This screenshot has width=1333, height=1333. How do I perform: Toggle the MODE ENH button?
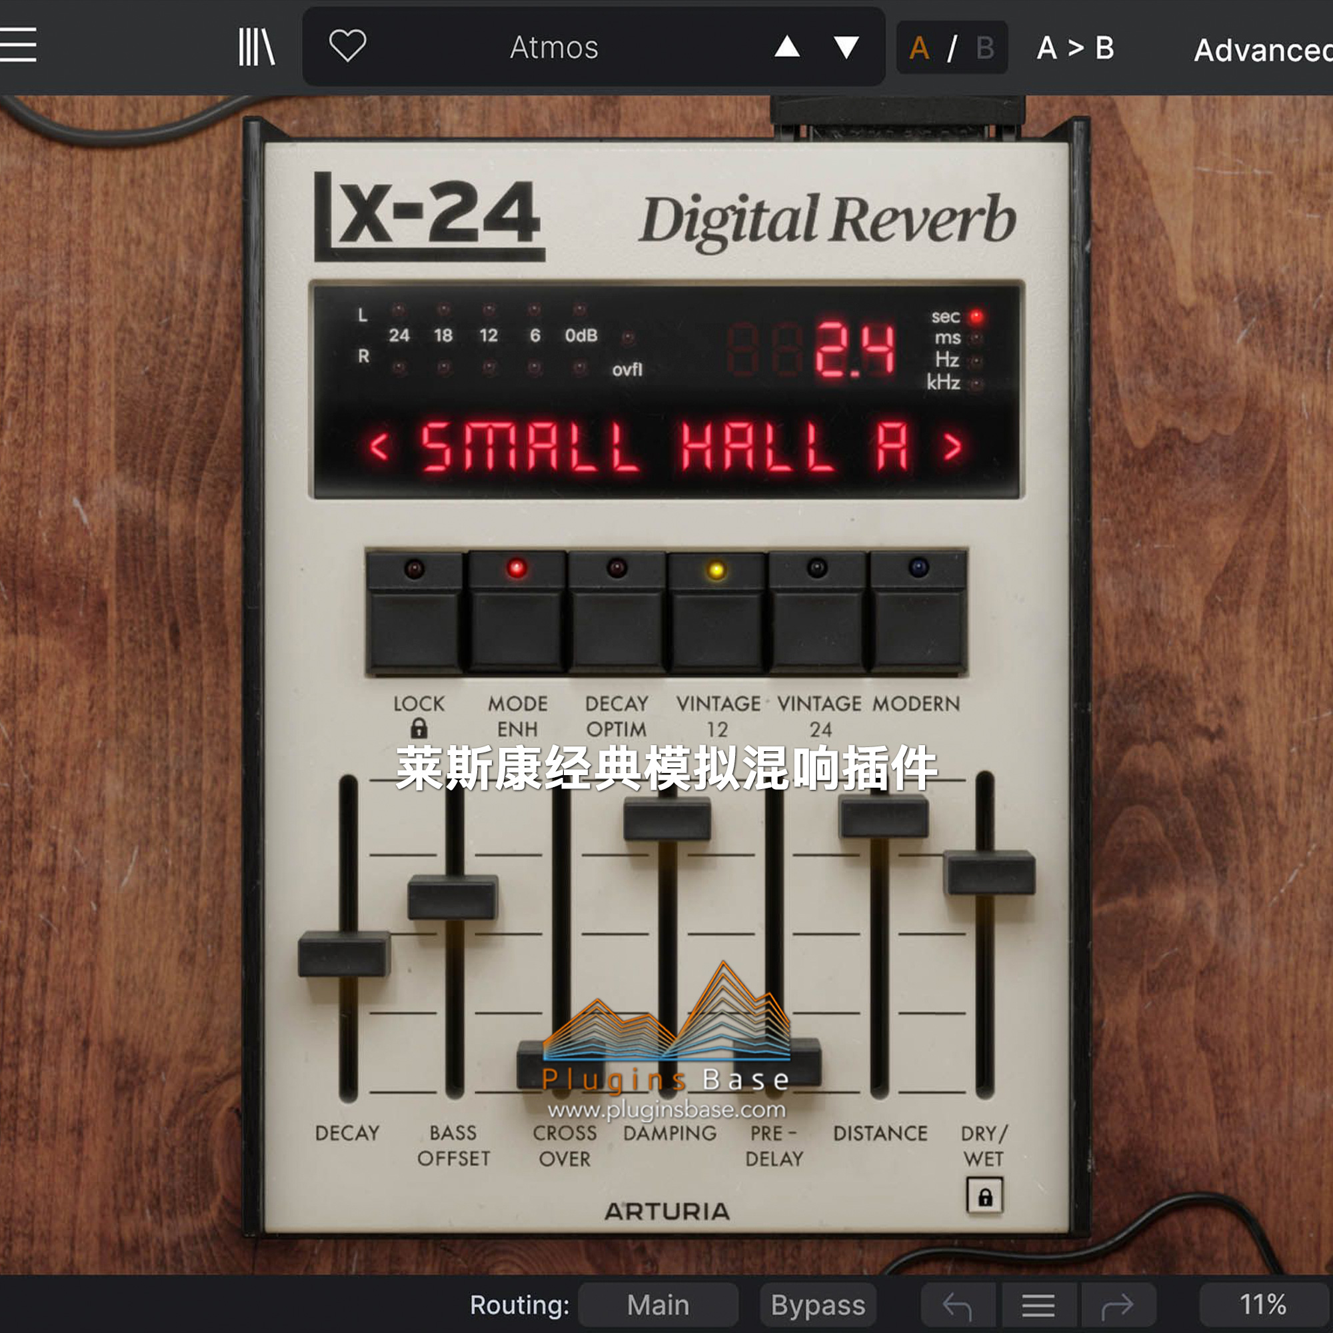[516, 614]
